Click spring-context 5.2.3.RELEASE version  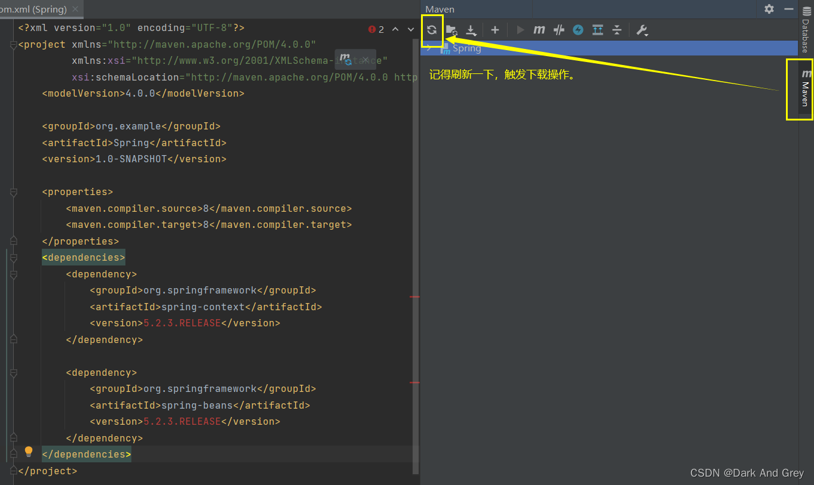(182, 323)
